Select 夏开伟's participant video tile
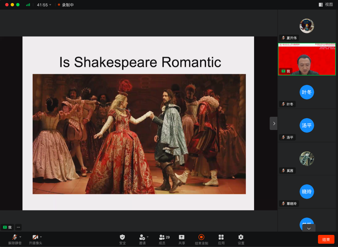The height and width of the screenshot is (247, 338). [x=307, y=26]
